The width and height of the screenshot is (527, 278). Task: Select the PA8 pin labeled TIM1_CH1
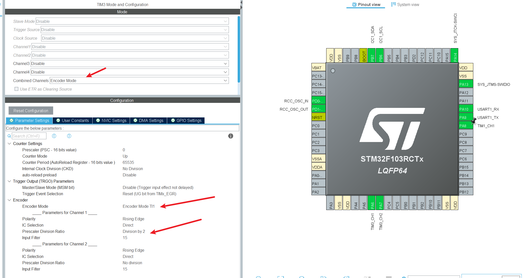point(466,126)
